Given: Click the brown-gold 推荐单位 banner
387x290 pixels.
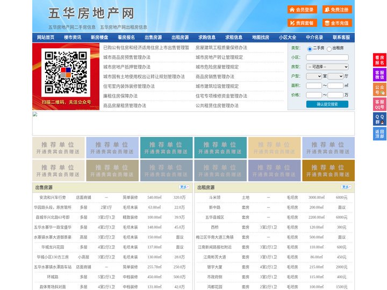Looking at the screenshot, I should pyautogui.click(x=328, y=170).
